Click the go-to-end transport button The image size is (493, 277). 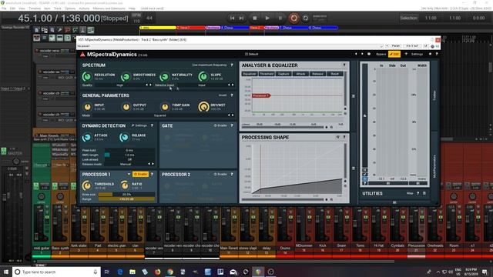[241, 18]
